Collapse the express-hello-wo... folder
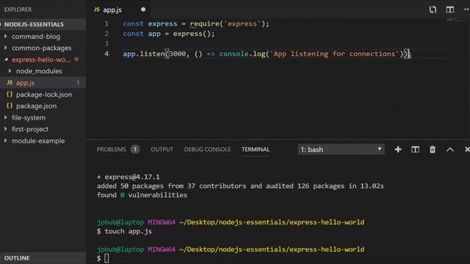Screen dimensions: 470x264 (41, 59)
